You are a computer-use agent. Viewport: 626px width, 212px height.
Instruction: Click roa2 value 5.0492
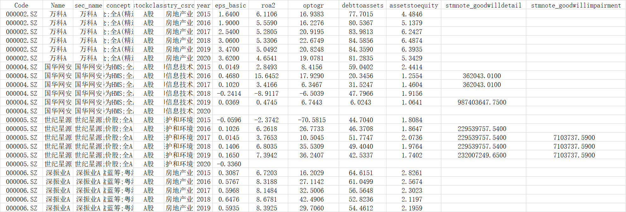click(x=267, y=49)
